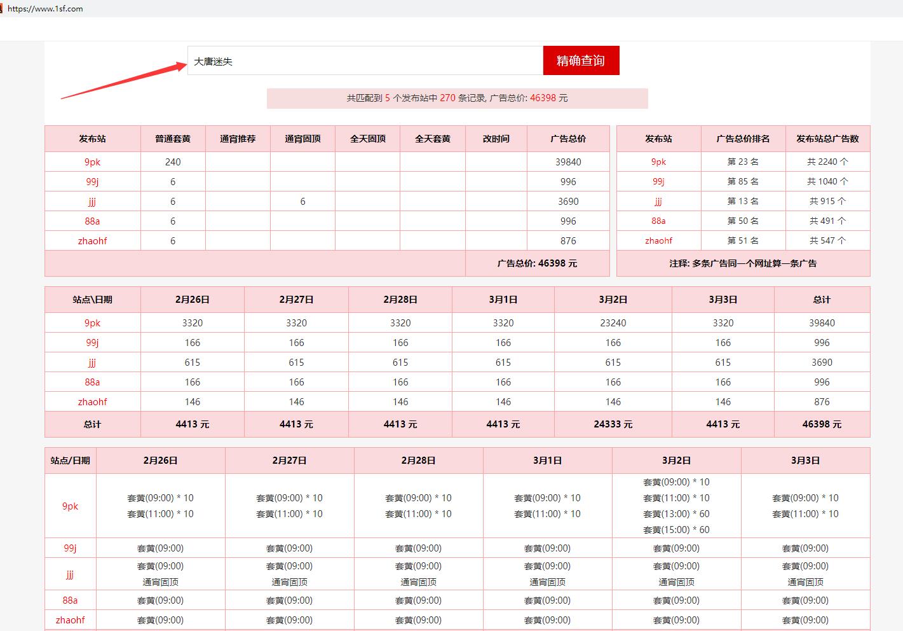The width and height of the screenshot is (903, 631).
Task: Select the 普通套黄 column header
Action: click(x=172, y=138)
